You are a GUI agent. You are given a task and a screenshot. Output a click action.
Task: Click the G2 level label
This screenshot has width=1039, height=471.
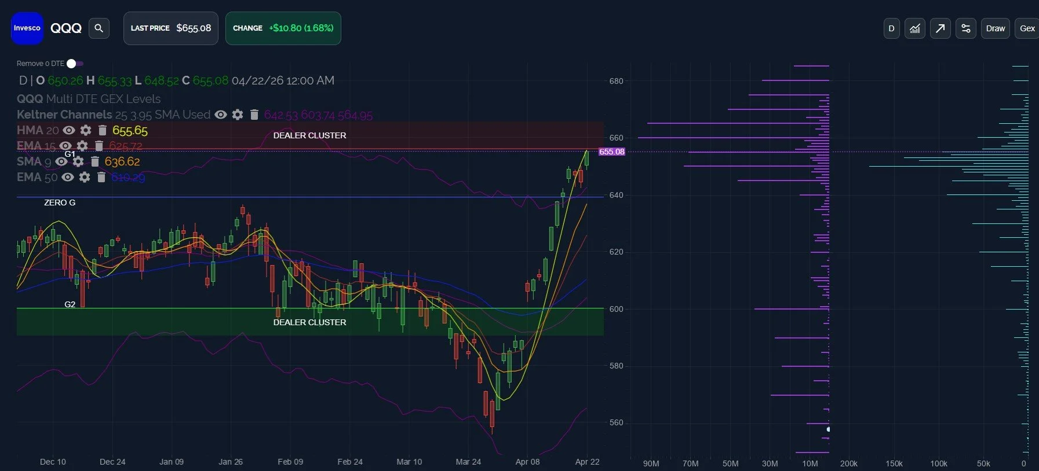(70, 304)
